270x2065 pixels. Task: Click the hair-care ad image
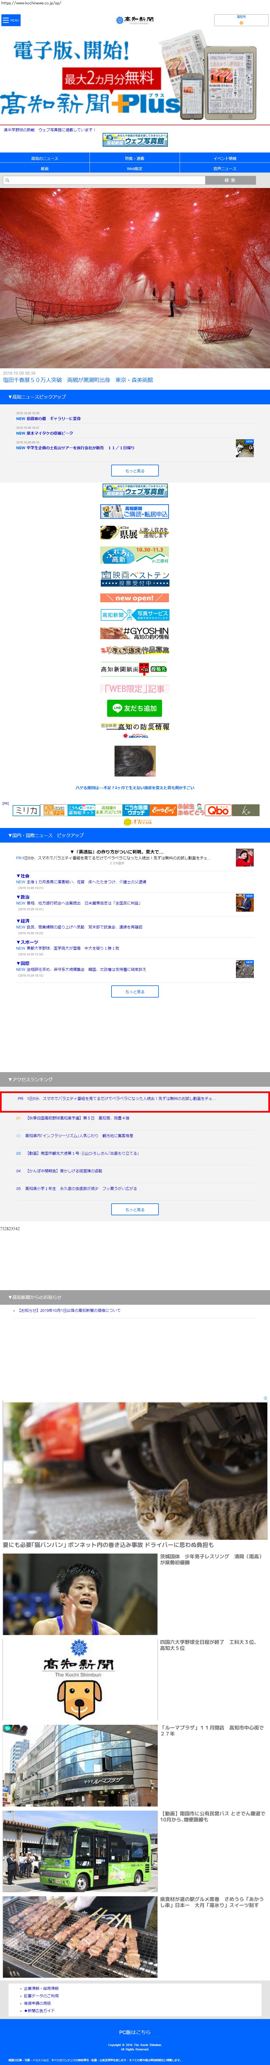(x=135, y=761)
